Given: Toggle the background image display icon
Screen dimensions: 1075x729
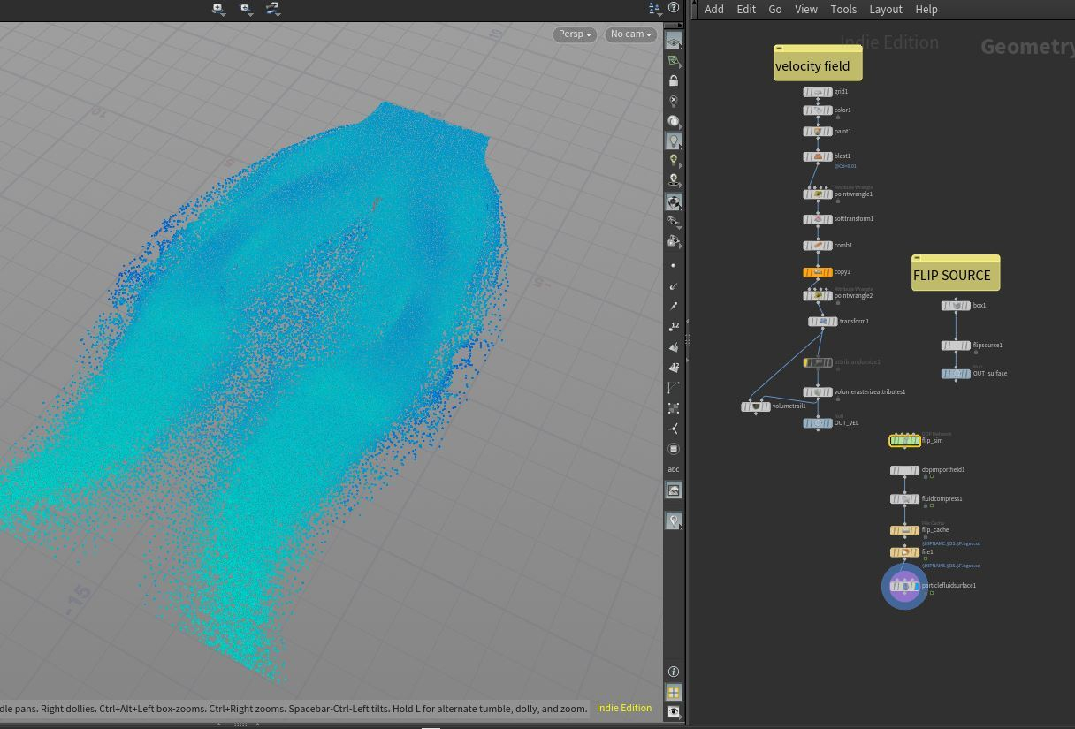Looking at the screenshot, I should (x=674, y=490).
